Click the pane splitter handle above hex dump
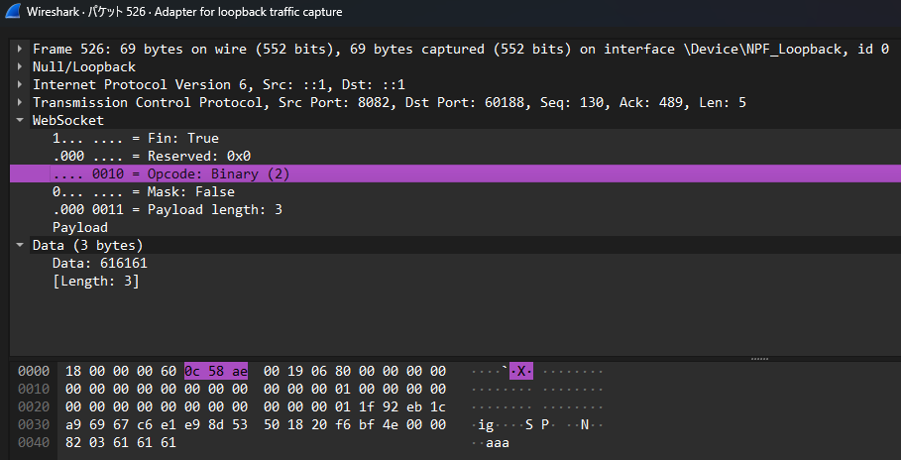This screenshot has height=460, width=901. (x=759, y=359)
